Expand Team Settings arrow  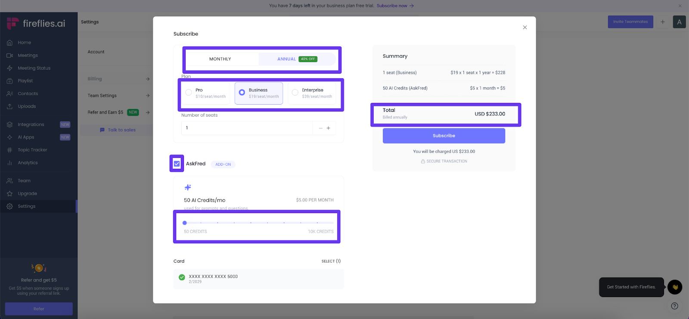coord(148,96)
